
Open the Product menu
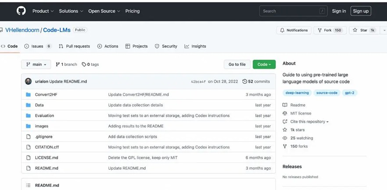43,11
